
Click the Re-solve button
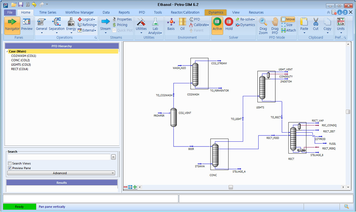(245, 19)
